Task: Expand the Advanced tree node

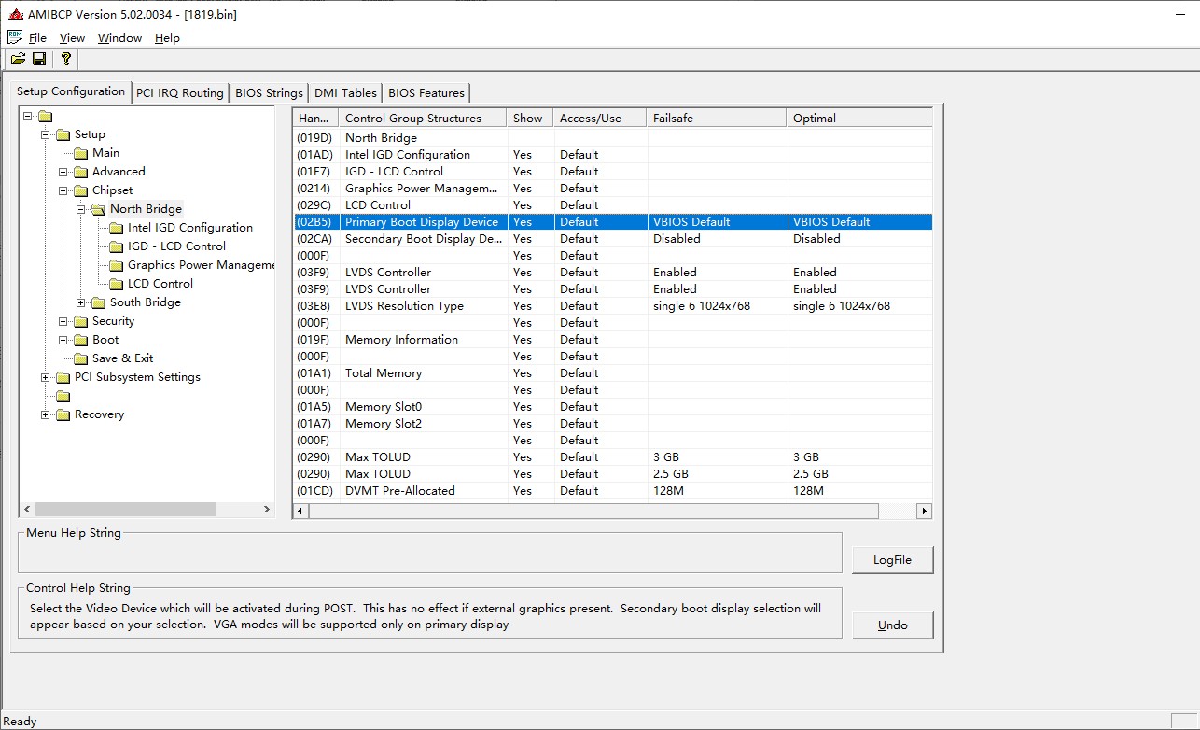Action: (63, 172)
